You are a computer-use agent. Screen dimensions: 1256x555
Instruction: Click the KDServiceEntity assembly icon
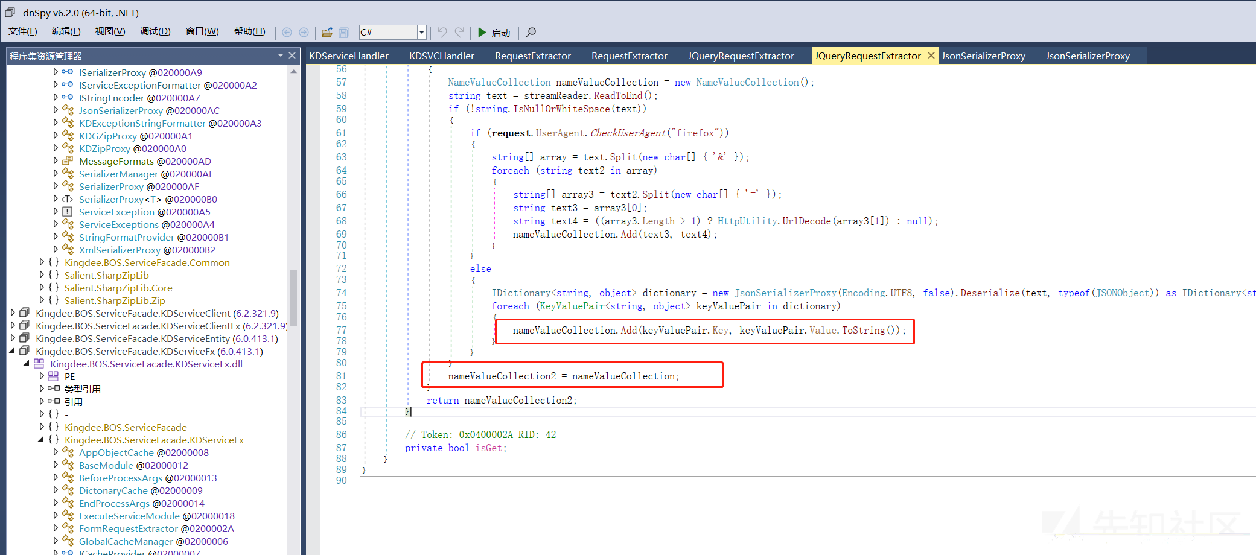point(24,338)
